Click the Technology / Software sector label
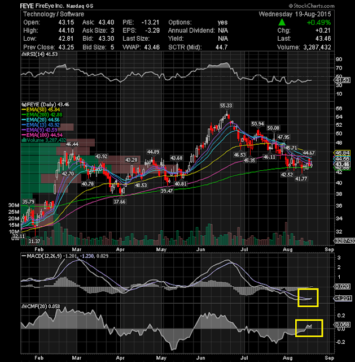 coord(54,14)
